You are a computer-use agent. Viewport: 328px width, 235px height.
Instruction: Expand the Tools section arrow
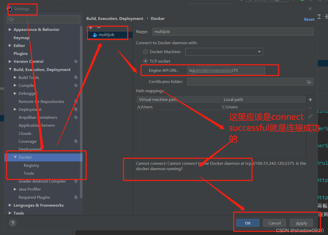coord(10,213)
